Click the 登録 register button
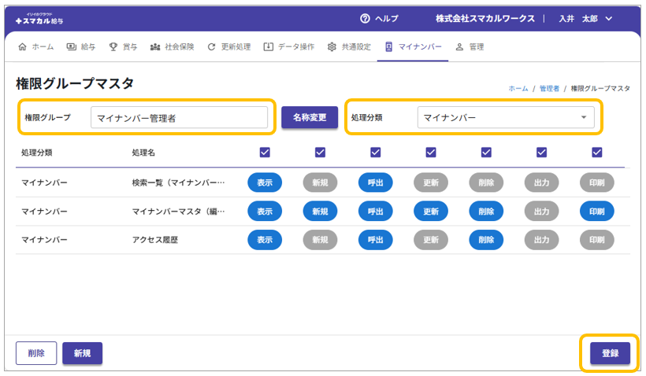This screenshot has height=376, width=646. [610, 353]
